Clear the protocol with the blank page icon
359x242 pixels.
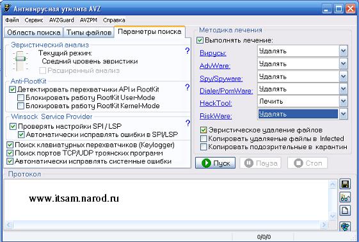click(x=345, y=211)
